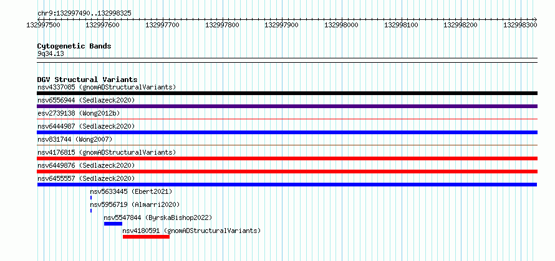Open nsv4180591 (gnomADStructuralVariants) label
Viewport: 555px width, 261px height.
[x=191, y=231]
